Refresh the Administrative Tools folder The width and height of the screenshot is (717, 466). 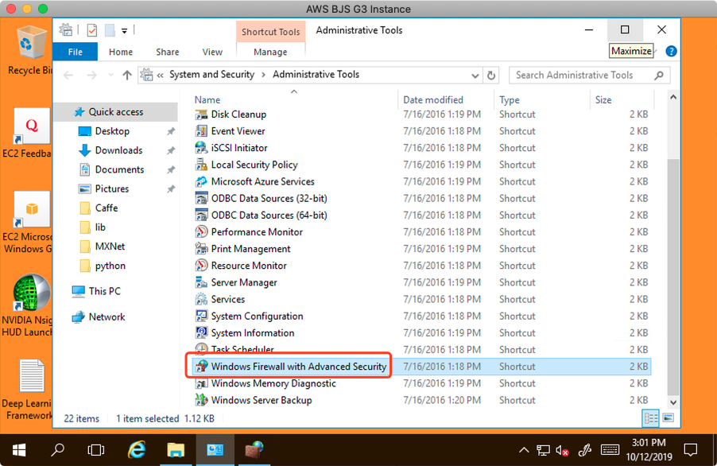coord(491,76)
